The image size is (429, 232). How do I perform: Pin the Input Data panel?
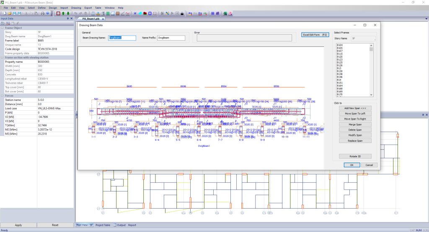click(x=67, y=18)
